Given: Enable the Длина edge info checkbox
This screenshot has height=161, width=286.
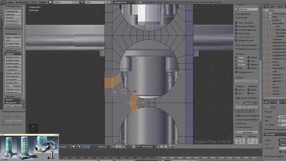Looking at the screenshot, I should (x=236, y=90).
